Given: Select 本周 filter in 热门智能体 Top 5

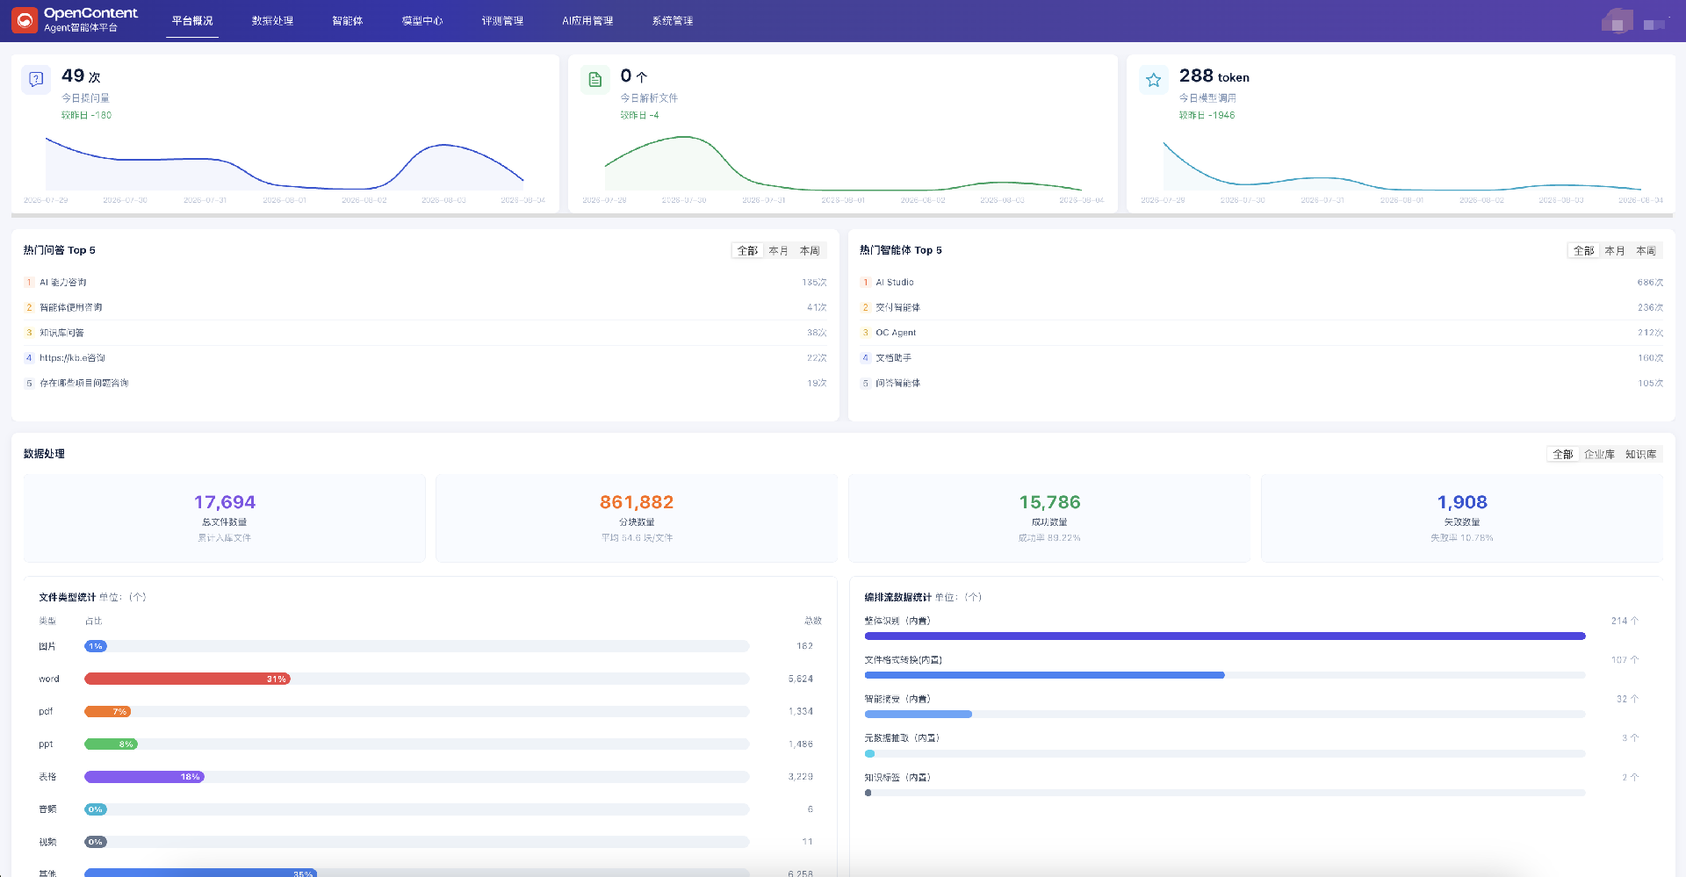Looking at the screenshot, I should click(x=1646, y=251).
